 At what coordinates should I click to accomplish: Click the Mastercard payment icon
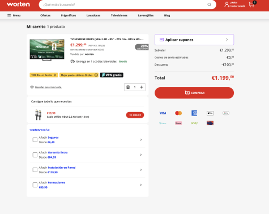pos(178,113)
